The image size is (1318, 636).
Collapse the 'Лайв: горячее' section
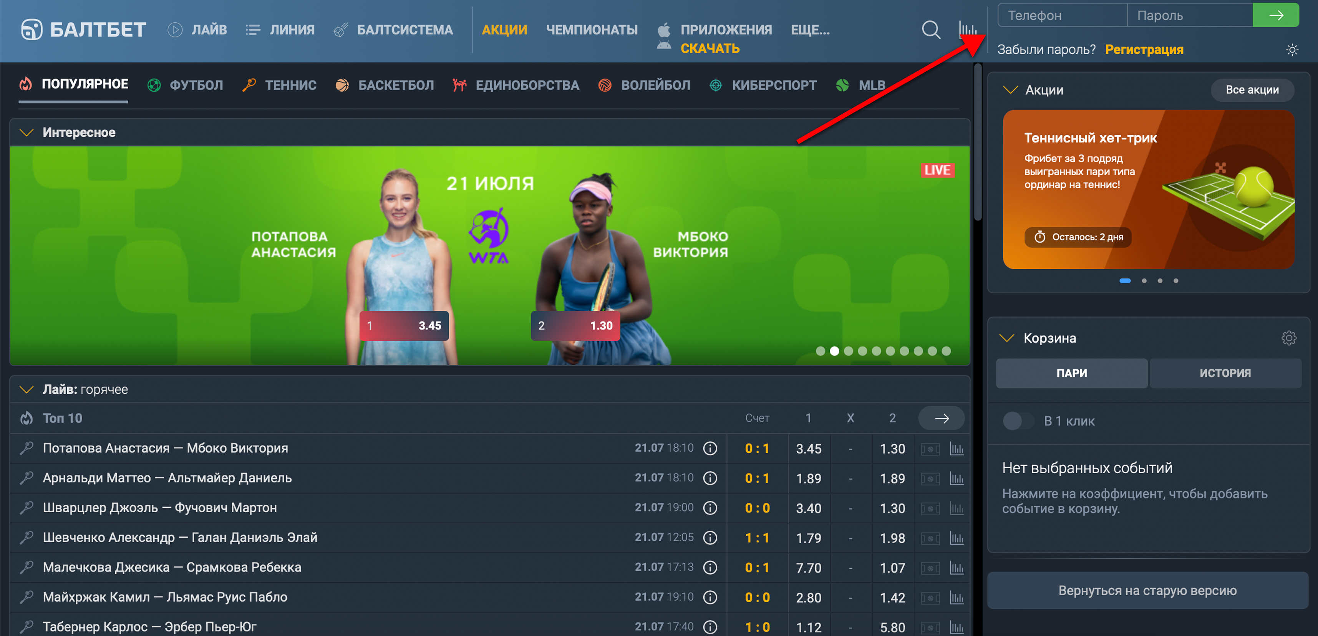[x=26, y=389]
